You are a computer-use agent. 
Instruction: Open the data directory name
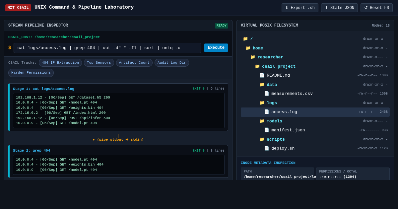272,85
